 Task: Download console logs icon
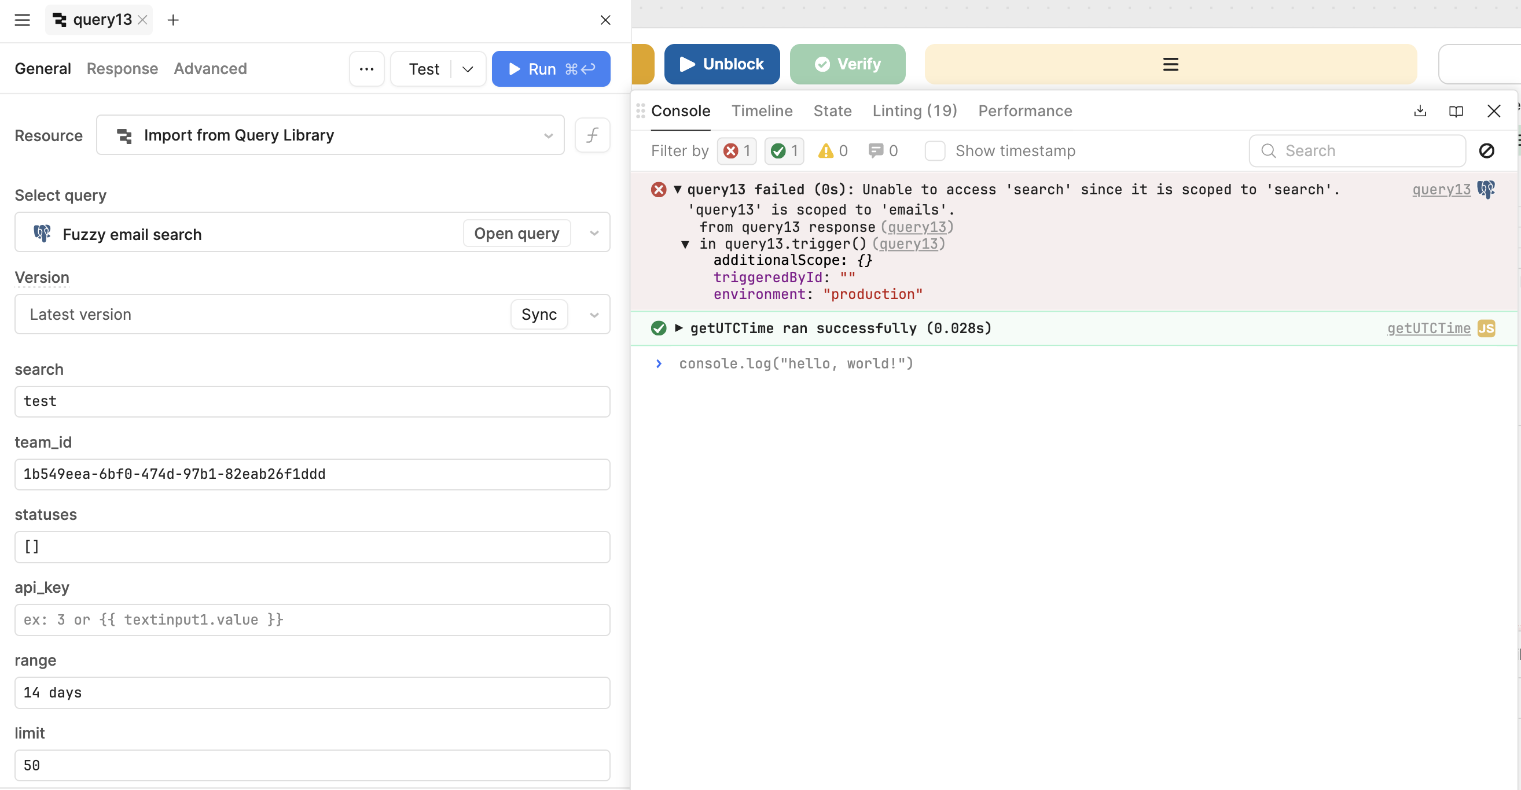click(1420, 111)
